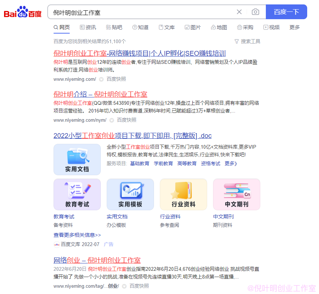Image resolution: width=319 pixels, height=294 pixels.
Task: Click the 实用模板 card image
Action: pyautogui.click(x=130, y=194)
